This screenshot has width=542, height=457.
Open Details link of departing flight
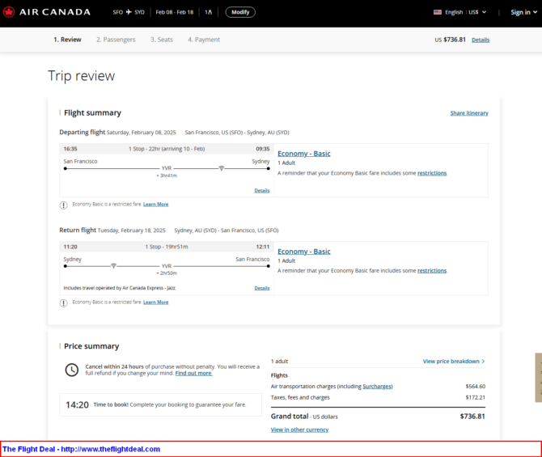click(x=262, y=190)
